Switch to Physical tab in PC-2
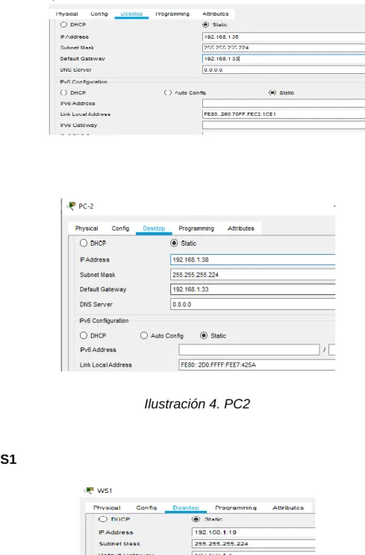 pyautogui.click(x=87, y=229)
